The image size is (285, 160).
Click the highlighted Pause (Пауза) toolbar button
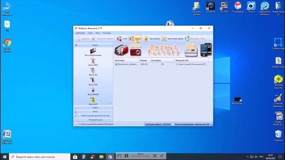pyautogui.click(x=134, y=39)
